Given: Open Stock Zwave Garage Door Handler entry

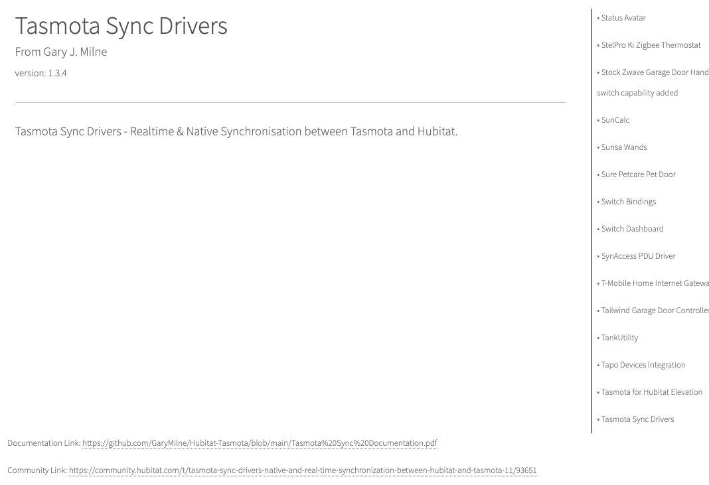Looking at the screenshot, I should click(x=653, y=82).
